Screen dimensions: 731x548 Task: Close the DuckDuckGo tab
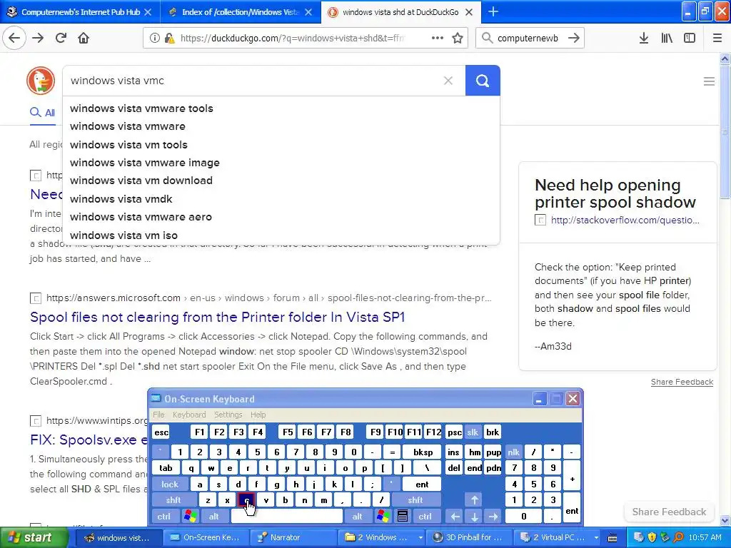[x=470, y=12]
